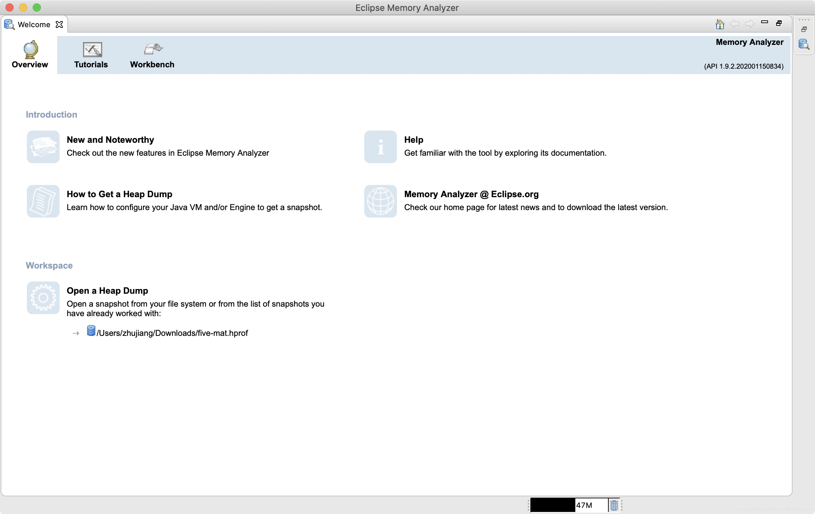Click 'Learn how to configure your Java VM' text
The image size is (815, 514).
(x=194, y=207)
